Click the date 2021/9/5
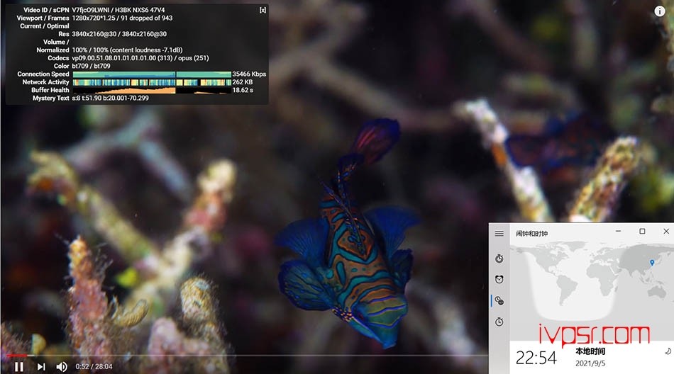 pos(590,363)
